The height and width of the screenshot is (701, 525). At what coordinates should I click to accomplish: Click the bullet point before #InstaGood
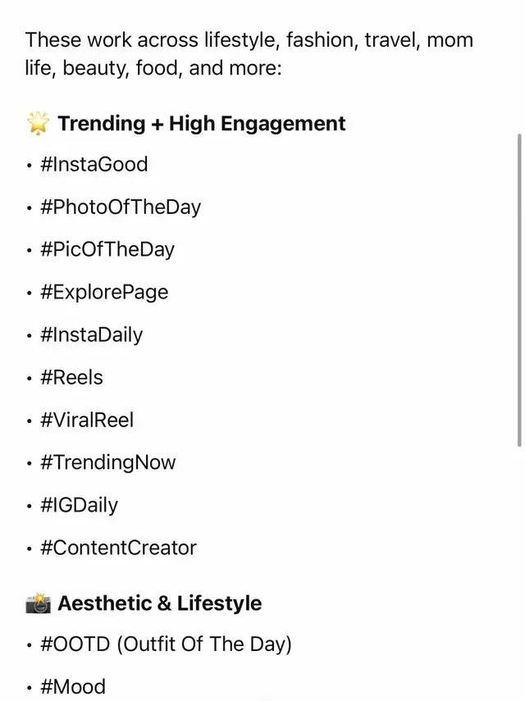click(30, 166)
